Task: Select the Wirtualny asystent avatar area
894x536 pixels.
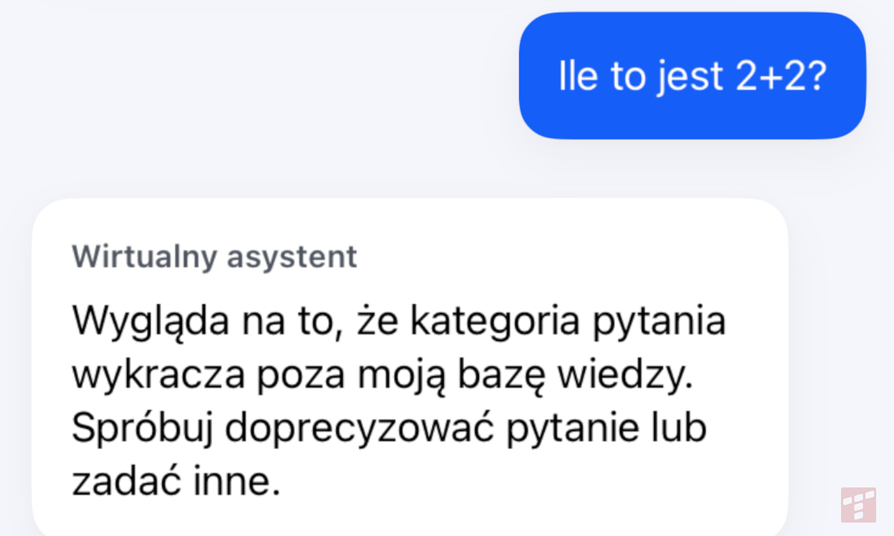Action: (215, 256)
